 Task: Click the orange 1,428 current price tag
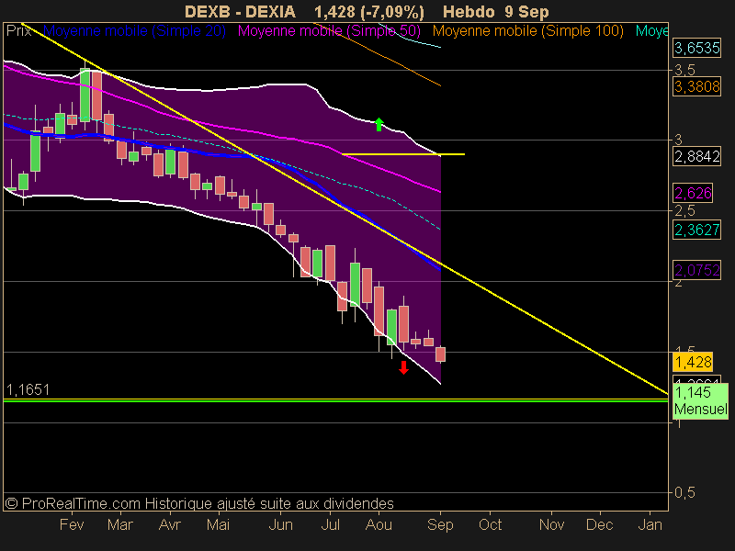693,362
